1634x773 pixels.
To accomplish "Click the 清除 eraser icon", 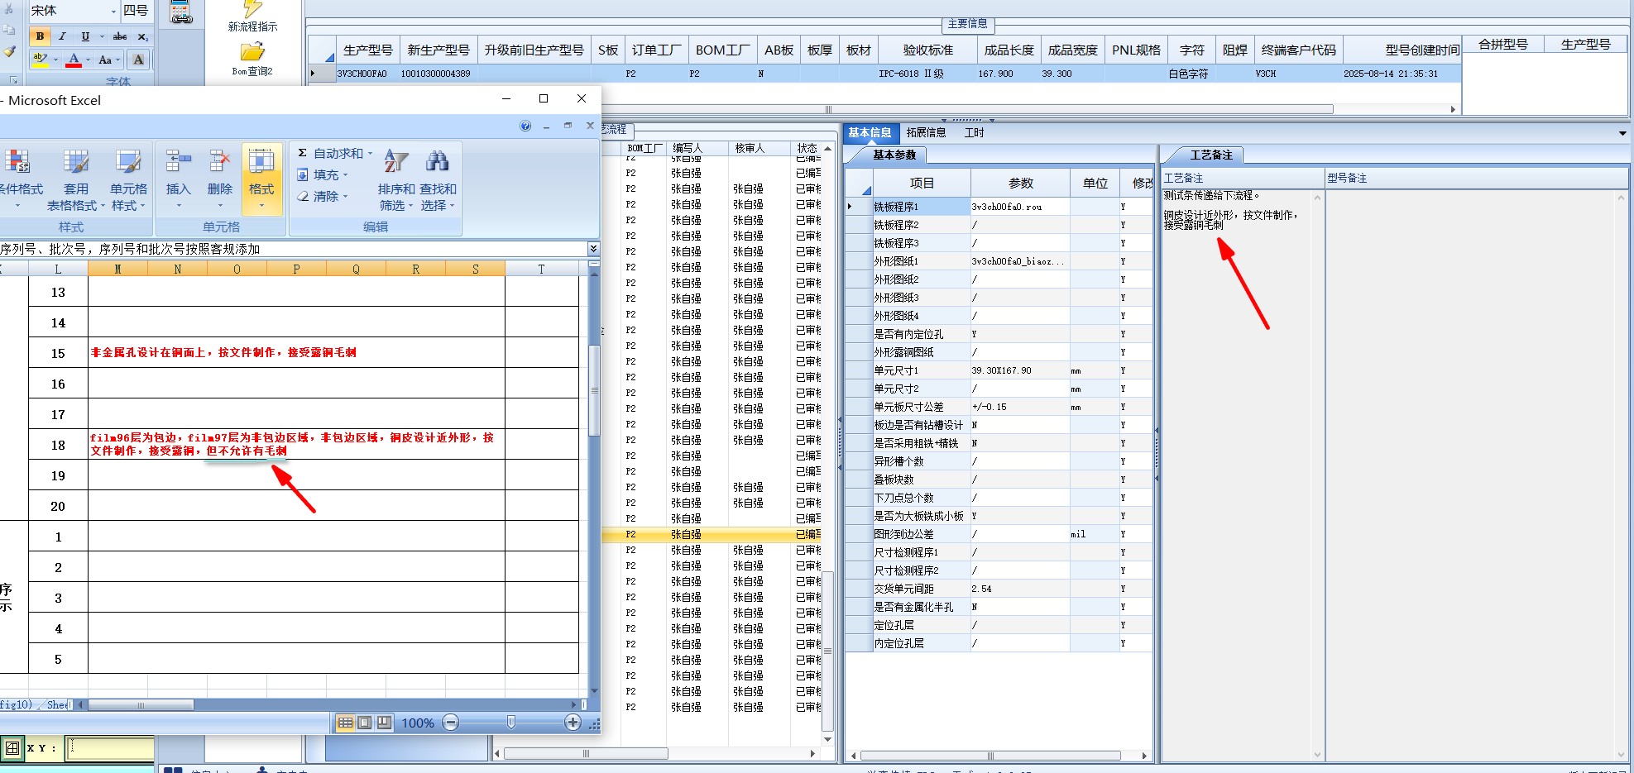I will coord(303,196).
